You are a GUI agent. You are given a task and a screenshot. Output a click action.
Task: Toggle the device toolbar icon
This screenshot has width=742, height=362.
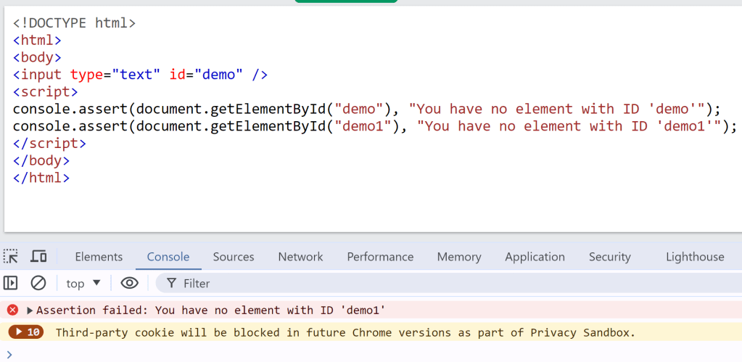click(x=38, y=257)
